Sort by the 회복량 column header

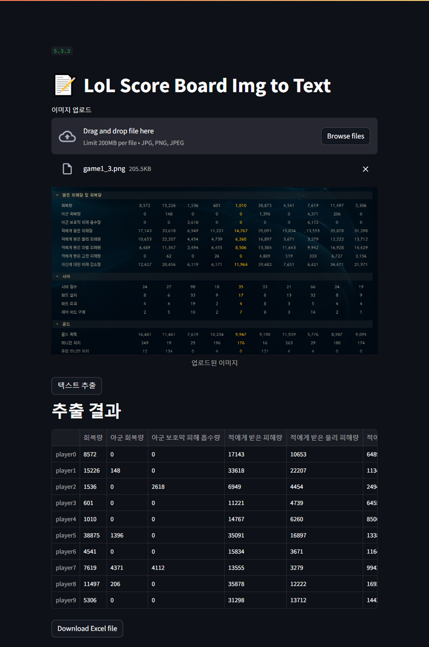coord(93,438)
